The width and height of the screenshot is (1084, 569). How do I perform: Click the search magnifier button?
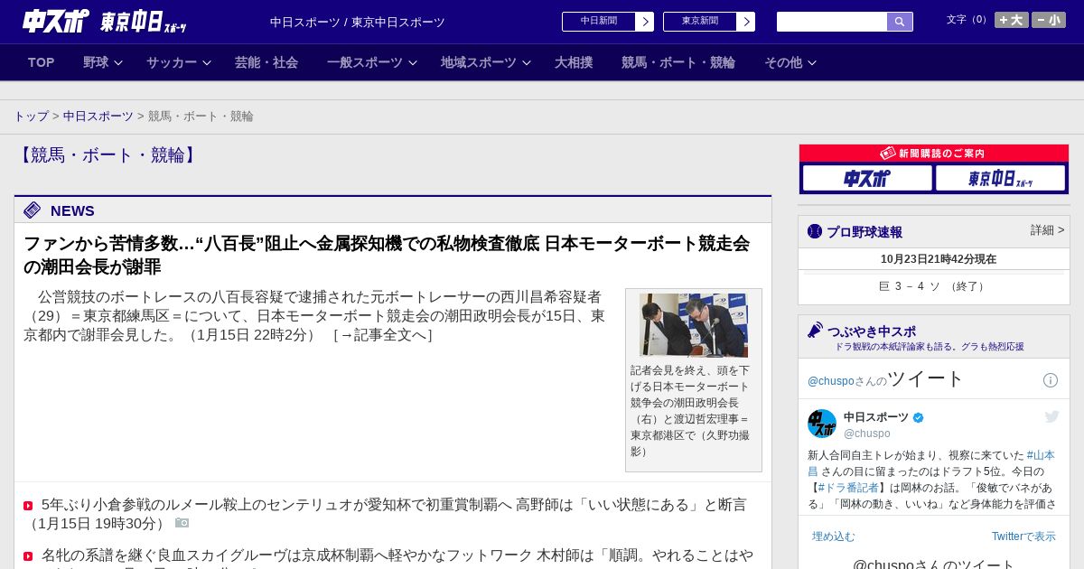pos(900,22)
